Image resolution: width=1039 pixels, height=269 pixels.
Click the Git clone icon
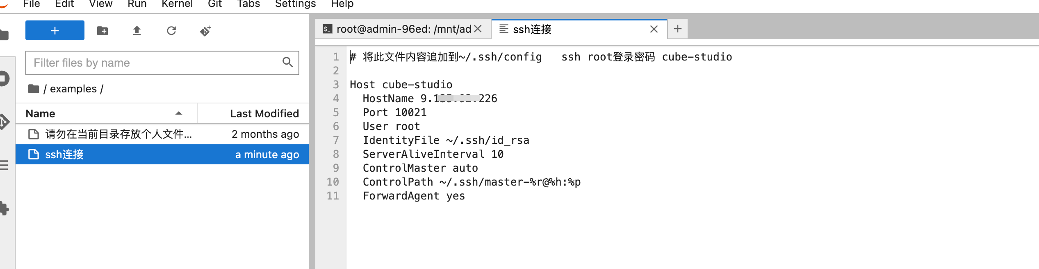coord(205,31)
